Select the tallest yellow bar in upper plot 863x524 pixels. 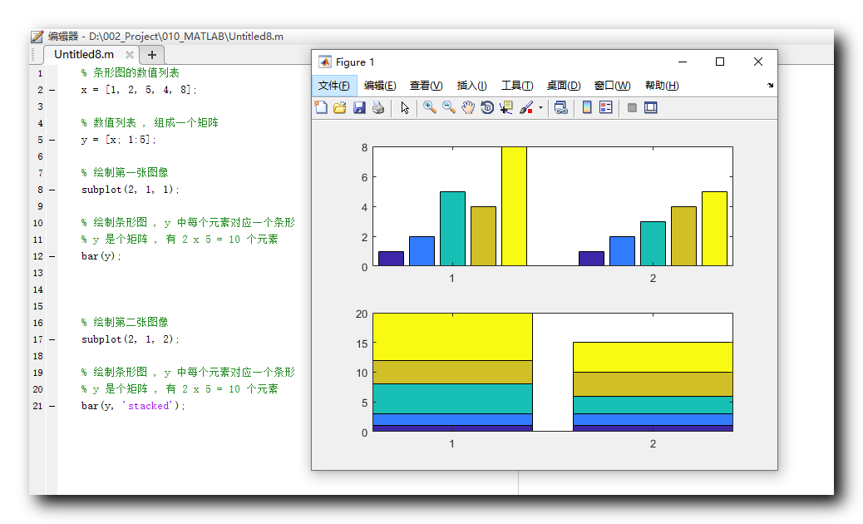click(514, 206)
